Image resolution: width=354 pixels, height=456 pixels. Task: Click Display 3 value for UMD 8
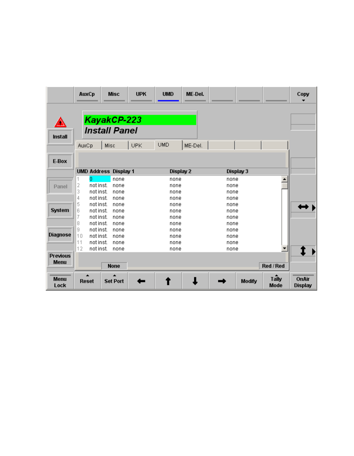click(233, 223)
